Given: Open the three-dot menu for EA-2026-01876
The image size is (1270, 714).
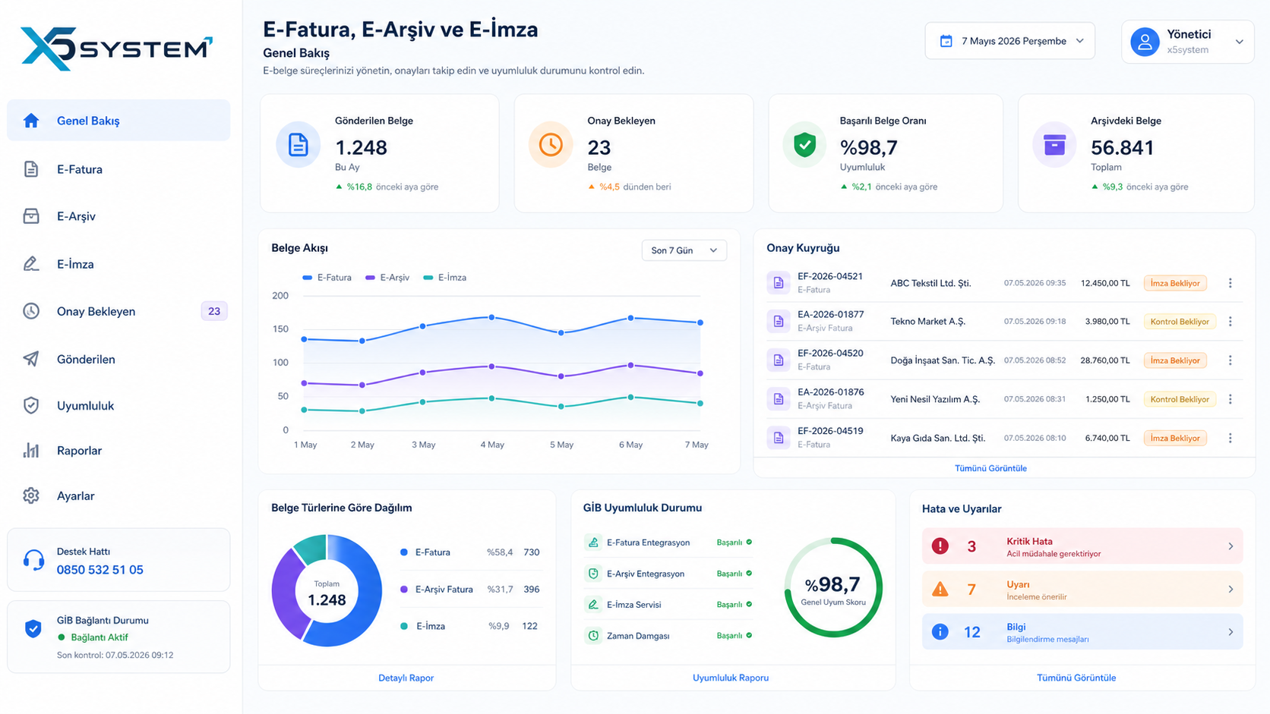Looking at the screenshot, I should 1231,399.
